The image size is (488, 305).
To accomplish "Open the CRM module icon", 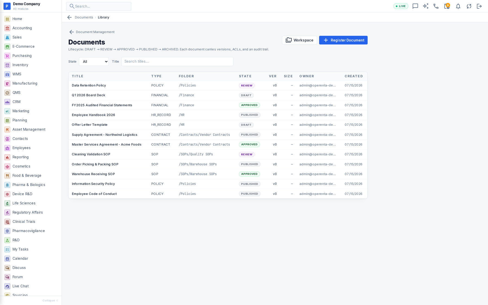I will [x=7, y=102].
